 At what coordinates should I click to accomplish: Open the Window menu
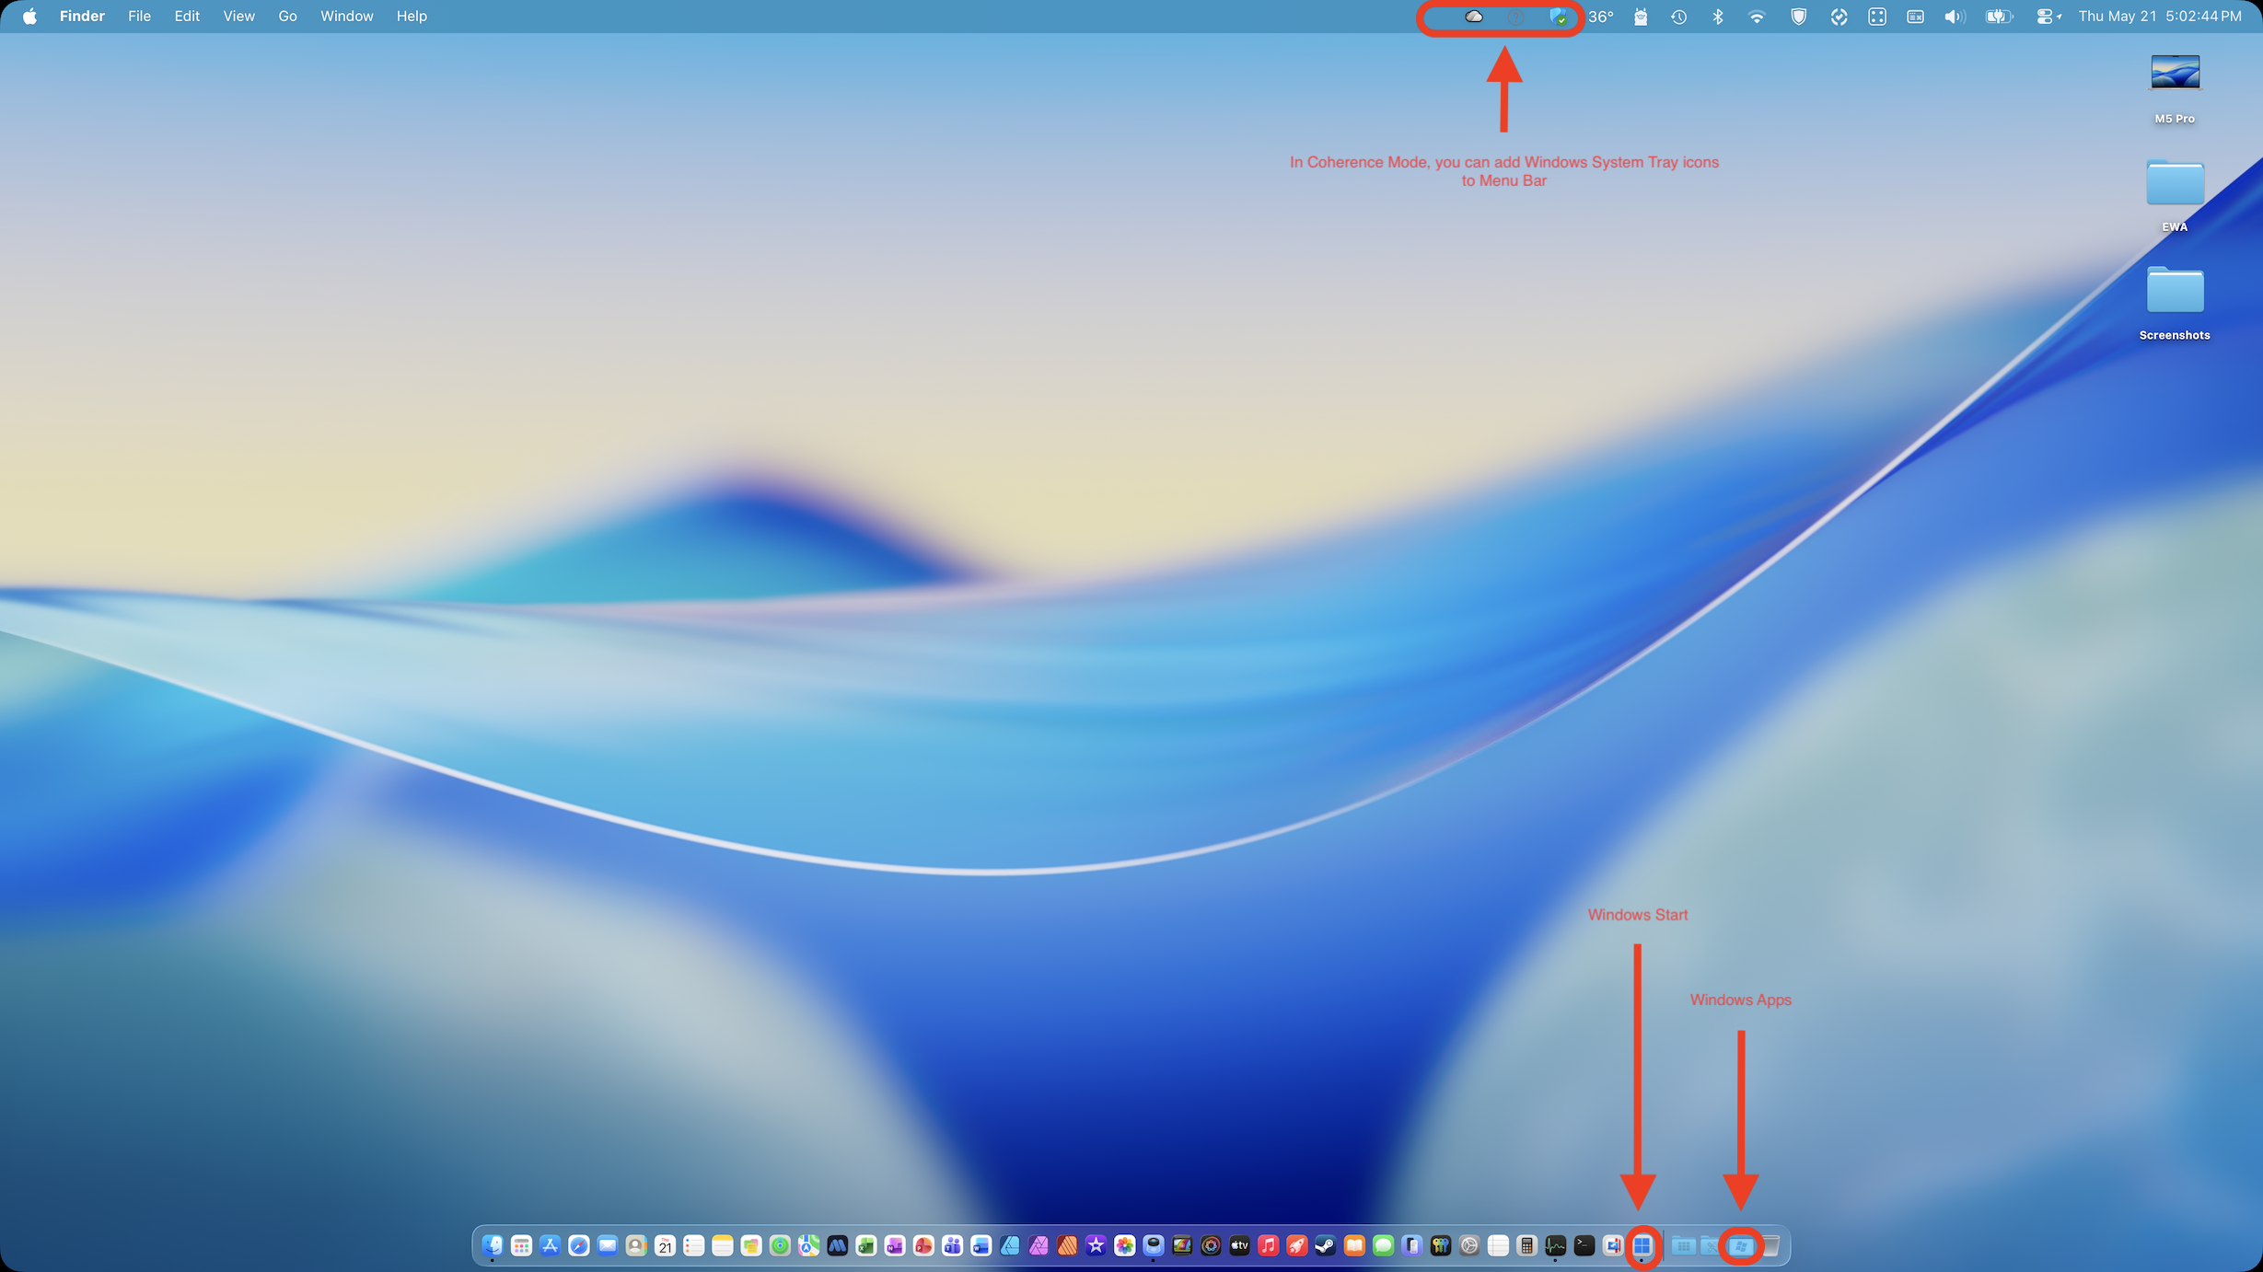coord(347,17)
